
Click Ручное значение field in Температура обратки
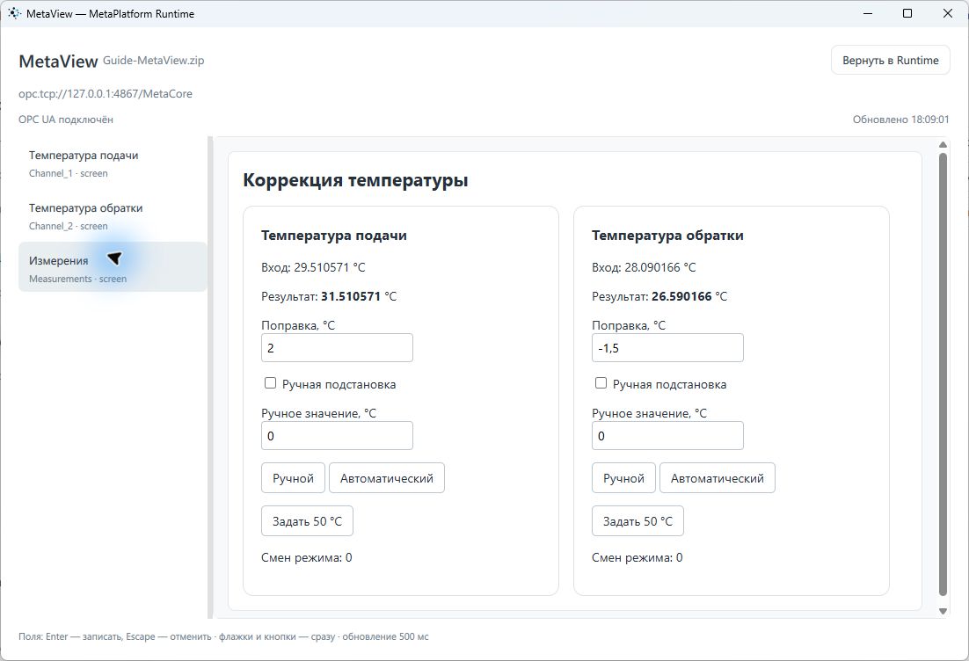pos(667,435)
